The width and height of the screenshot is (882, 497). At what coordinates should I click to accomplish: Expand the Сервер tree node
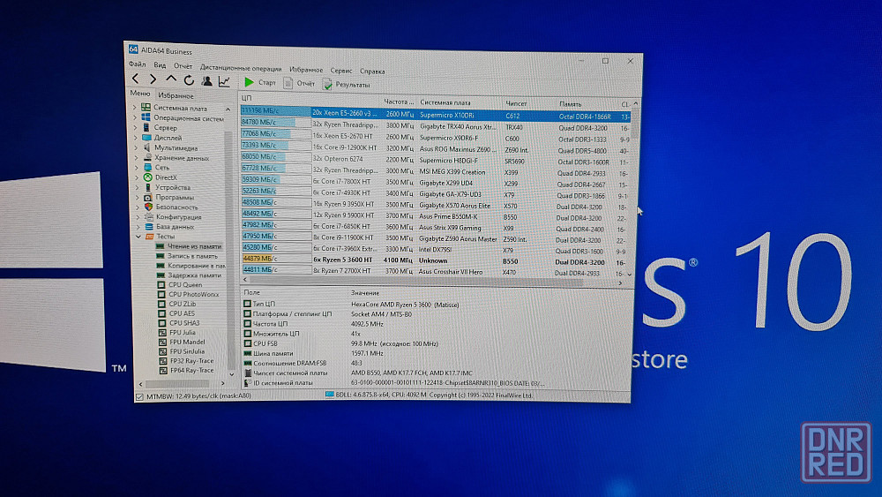point(136,127)
